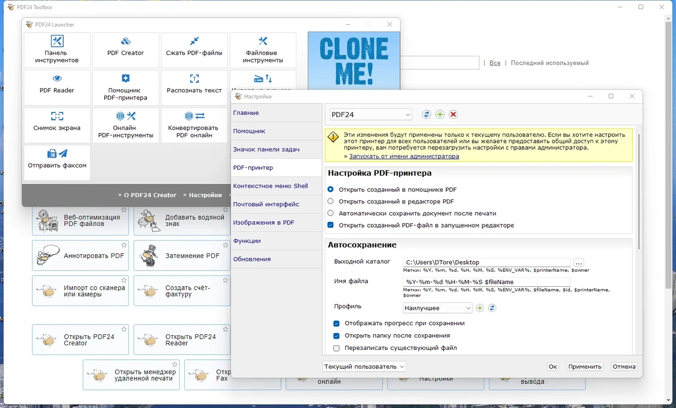Open Почтовый интерфейс settings section
Screen dimensions: 676x408
[x=276, y=204]
